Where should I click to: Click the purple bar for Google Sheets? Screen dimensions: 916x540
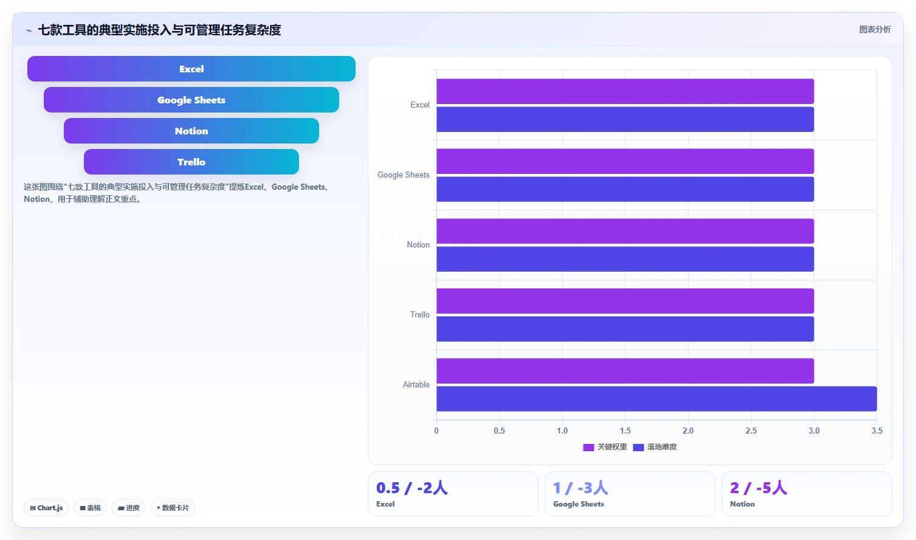[x=625, y=161]
